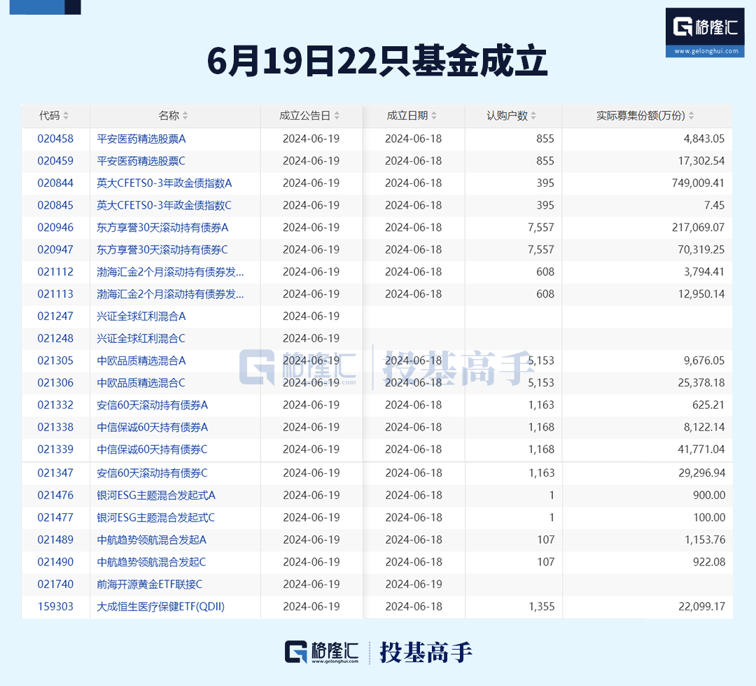Sort by 实际募集份额(万份) using its arrow icon

pyautogui.click(x=692, y=116)
